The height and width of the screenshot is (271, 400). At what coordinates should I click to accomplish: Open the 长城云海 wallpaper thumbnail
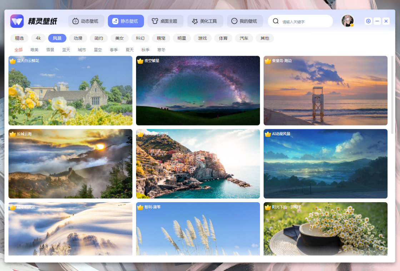pyautogui.click(x=70, y=164)
